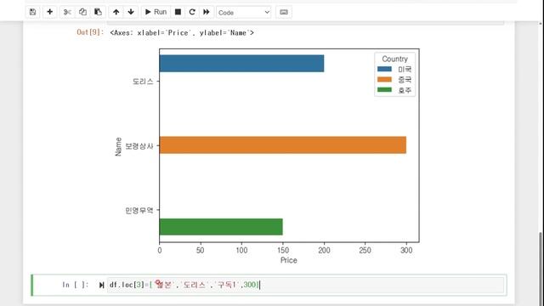Click the 도리스 y-axis tick label
Image resolution: width=544 pixels, height=306 pixels.
tap(143, 82)
